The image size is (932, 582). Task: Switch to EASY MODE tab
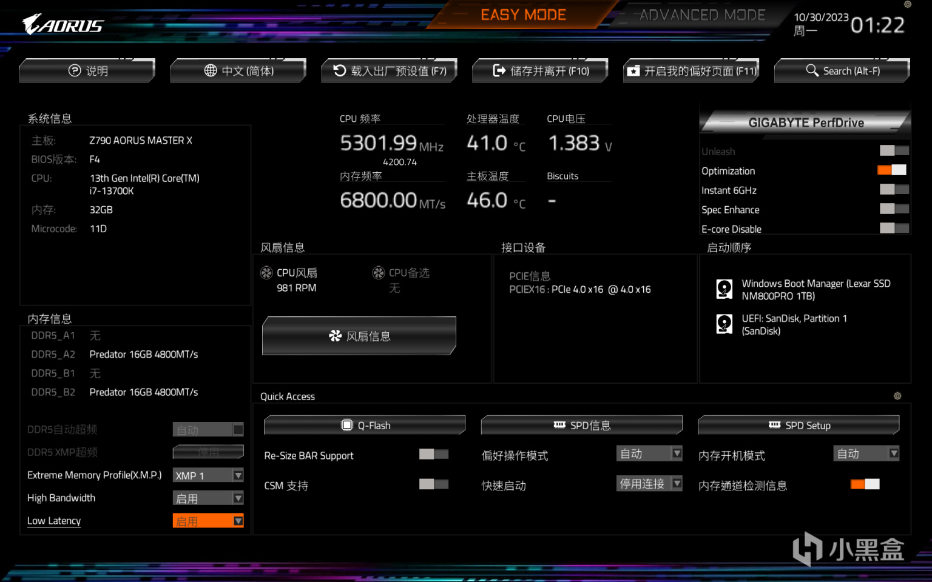[523, 15]
